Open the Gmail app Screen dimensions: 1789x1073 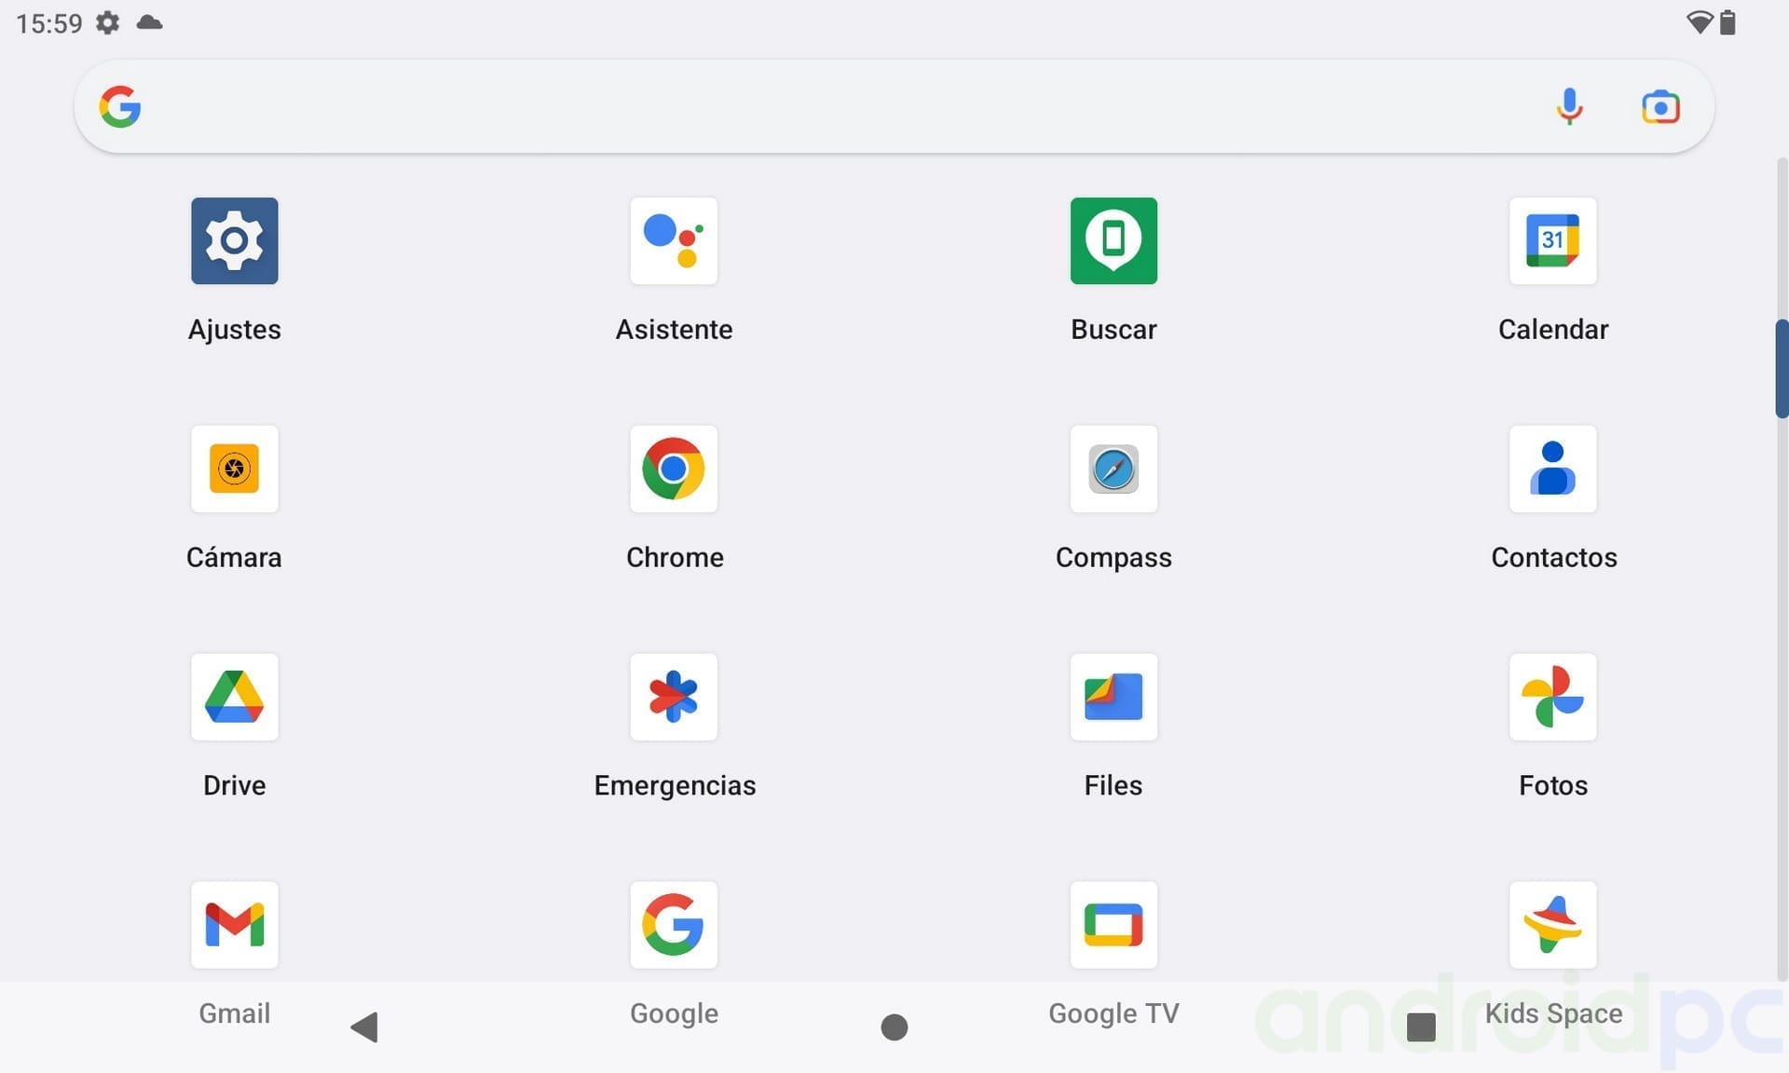click(234, 925)
